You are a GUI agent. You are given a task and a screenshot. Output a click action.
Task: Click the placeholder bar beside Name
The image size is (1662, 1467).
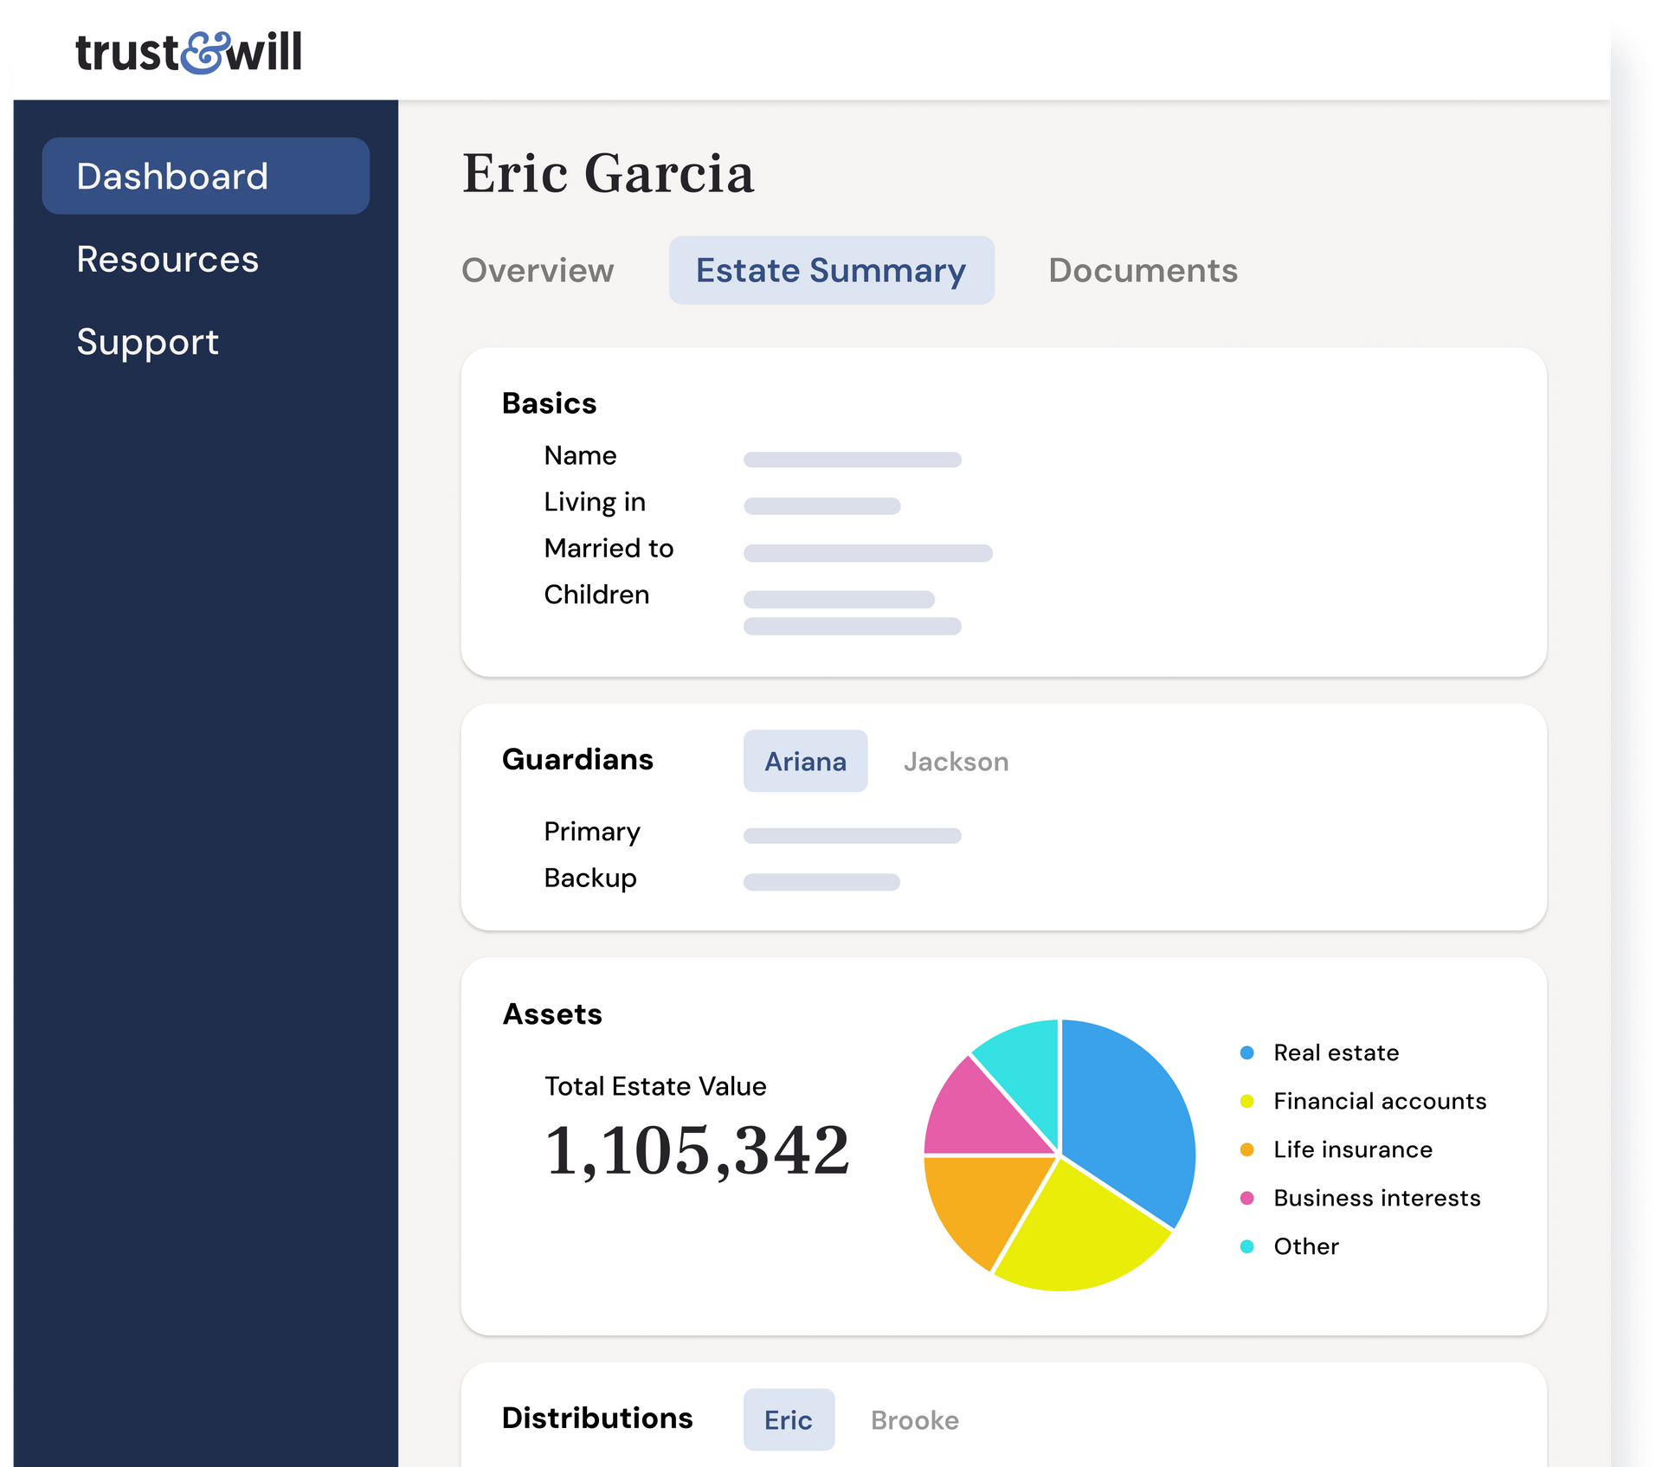(853, 460)
